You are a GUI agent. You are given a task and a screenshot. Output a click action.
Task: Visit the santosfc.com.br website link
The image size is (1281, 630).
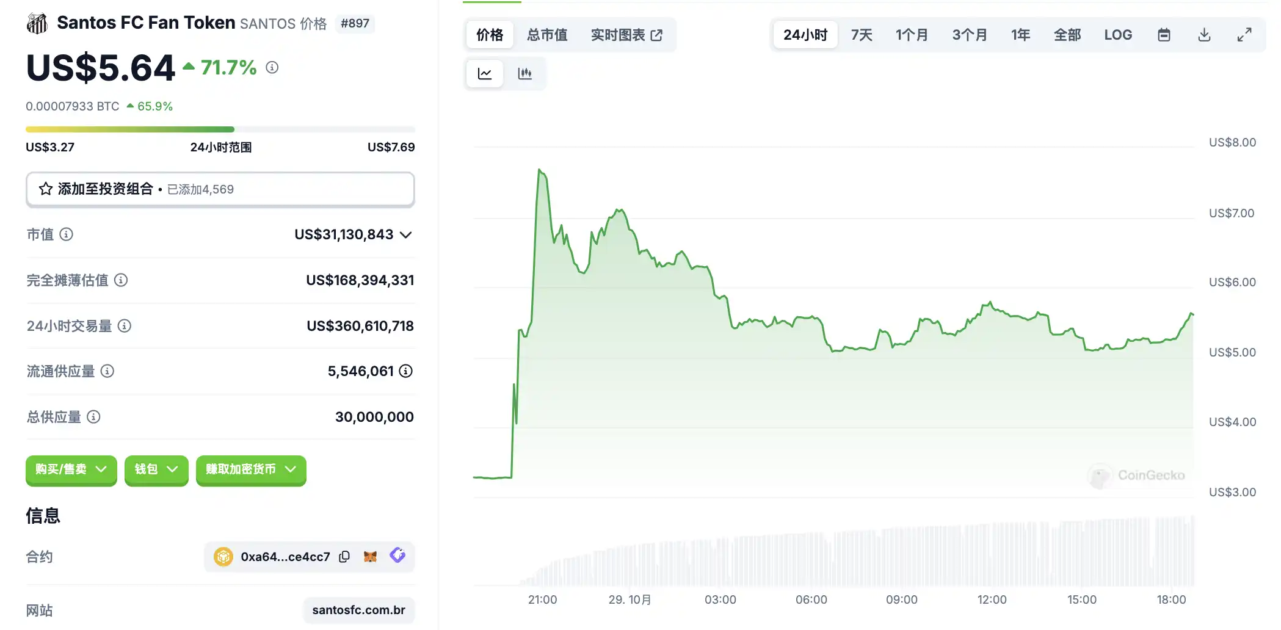click(x=358, y=610)
